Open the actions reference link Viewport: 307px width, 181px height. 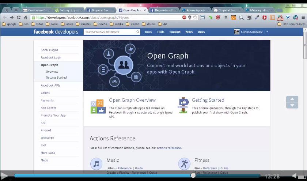tap(169, 148)
